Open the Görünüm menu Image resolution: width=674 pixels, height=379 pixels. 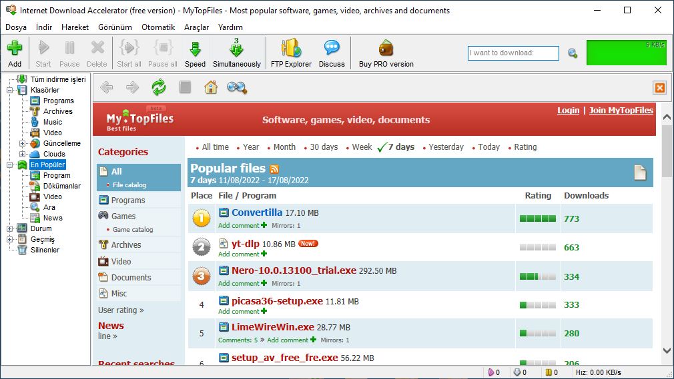[x=115, y=27]
